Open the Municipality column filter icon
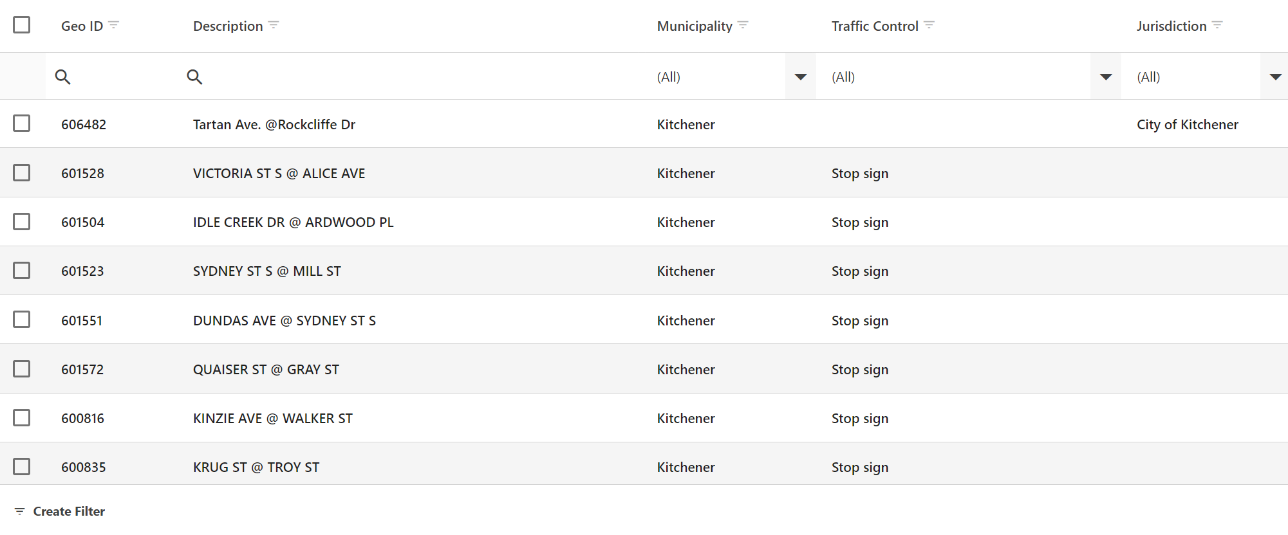 743,25
